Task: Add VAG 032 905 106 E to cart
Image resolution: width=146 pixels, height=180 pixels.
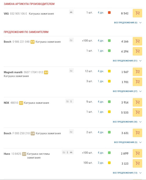Action: point(137,13)
